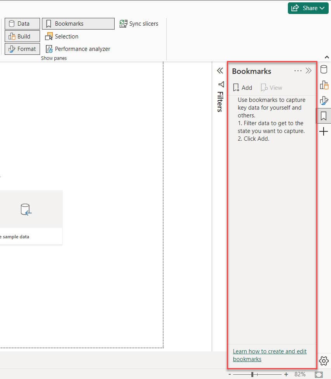Open the Share dropdown button
The width and height of the screenshot is (331, 379).
click(308, 8)
